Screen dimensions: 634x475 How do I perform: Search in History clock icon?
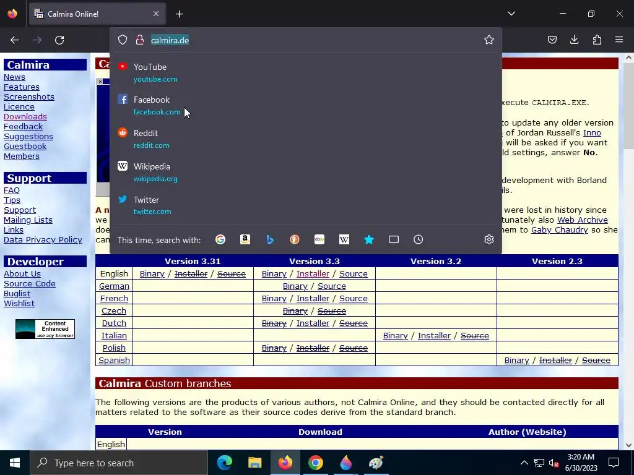pyautogui.click(x=418, y=239)
